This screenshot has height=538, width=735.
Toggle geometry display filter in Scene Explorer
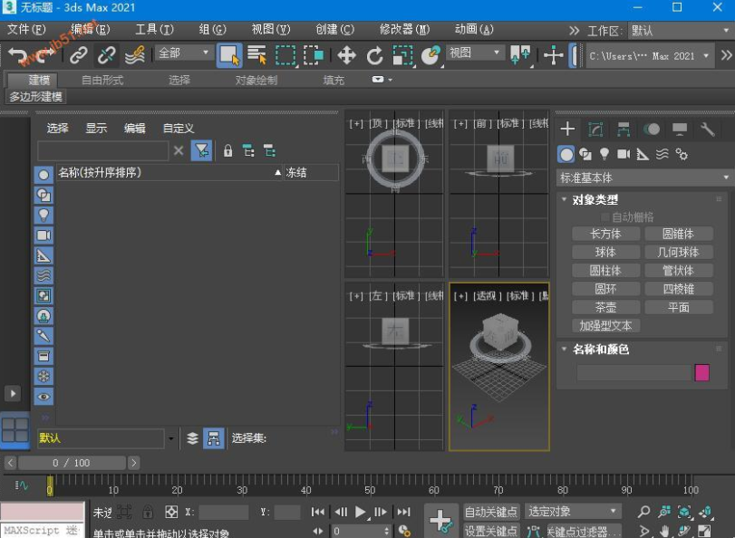(x=44, y=176)
